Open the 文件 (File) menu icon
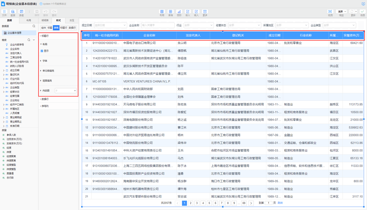The image size is (367, 210). [4, 12]
